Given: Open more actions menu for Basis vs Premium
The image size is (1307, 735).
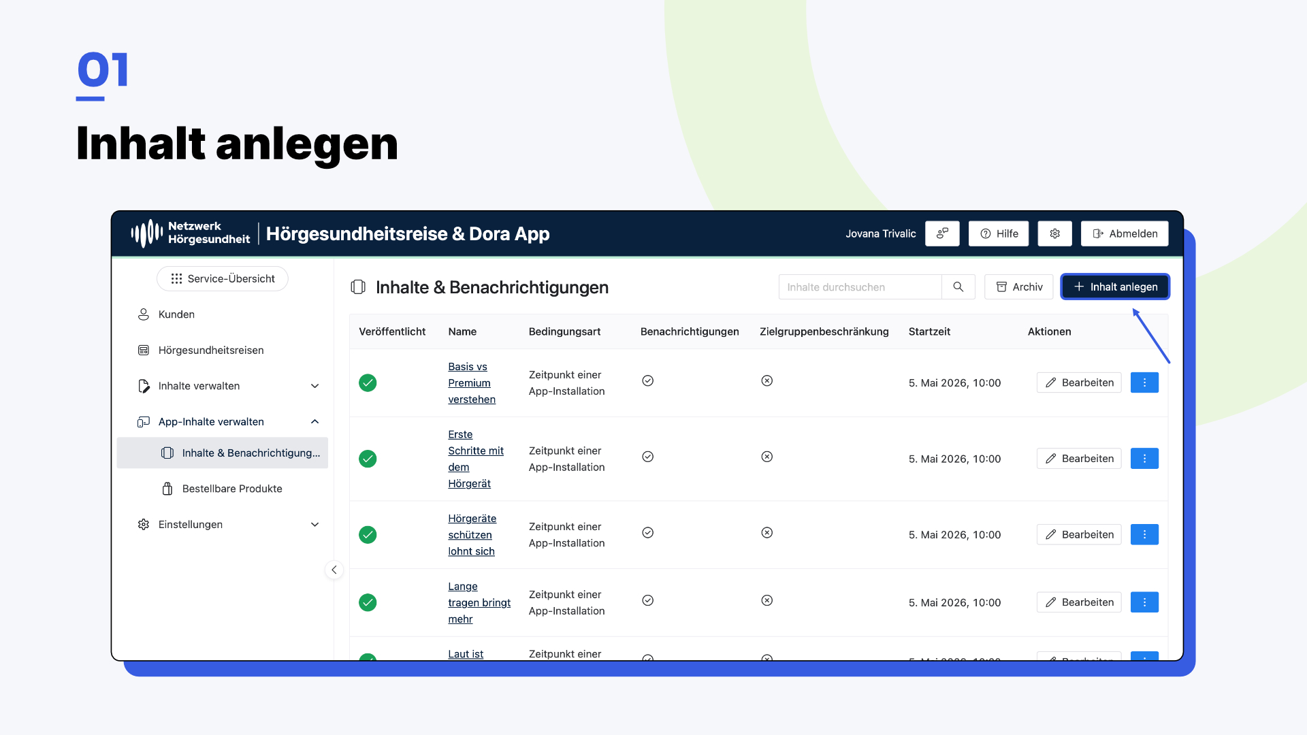Looking at the screenshot, I should coord(1144,382).
